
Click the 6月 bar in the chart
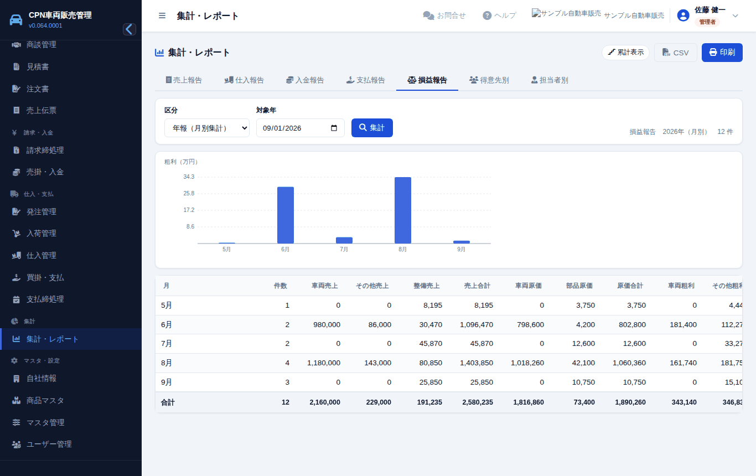pos(286,215)
